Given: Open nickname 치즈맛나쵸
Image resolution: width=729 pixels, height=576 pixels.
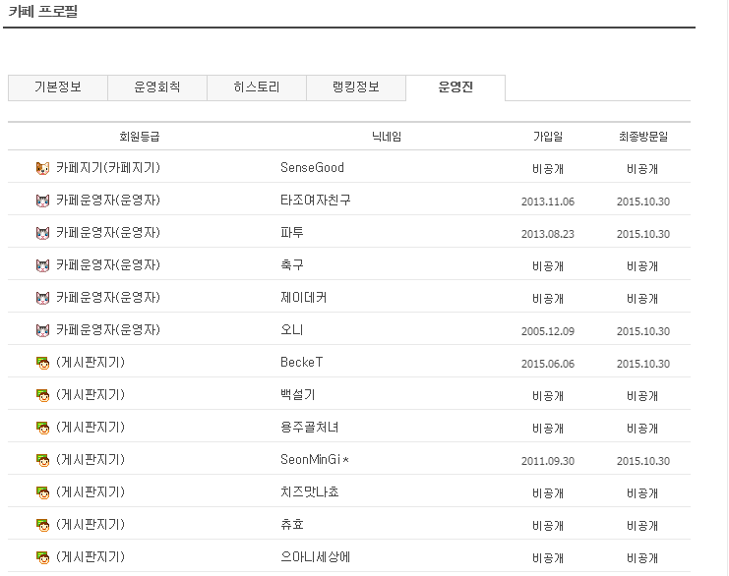Looking at the screenshot, I should pos(310,492).
